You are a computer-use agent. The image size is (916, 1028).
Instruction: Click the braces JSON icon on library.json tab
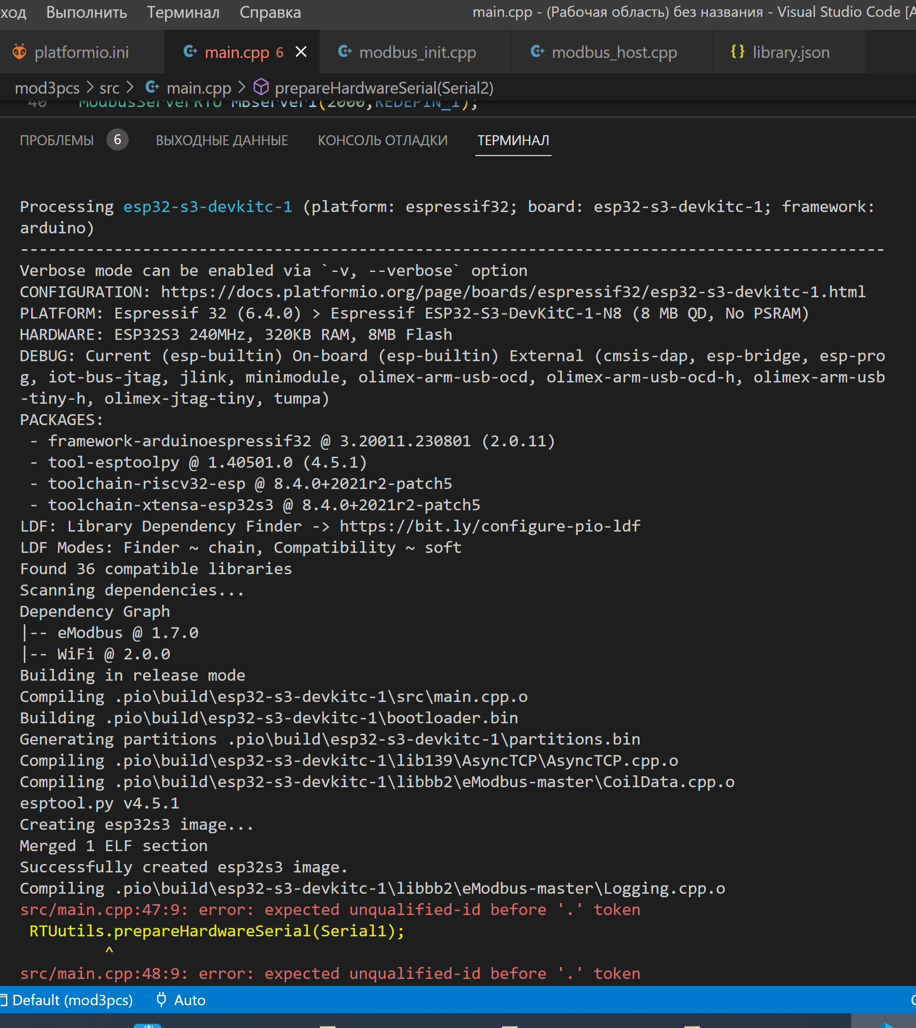click(738, 52)
